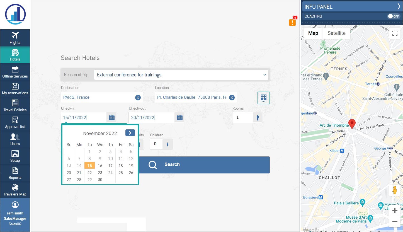
Task: Click the orange alert notification icon
Action: [x=292, y=22]
